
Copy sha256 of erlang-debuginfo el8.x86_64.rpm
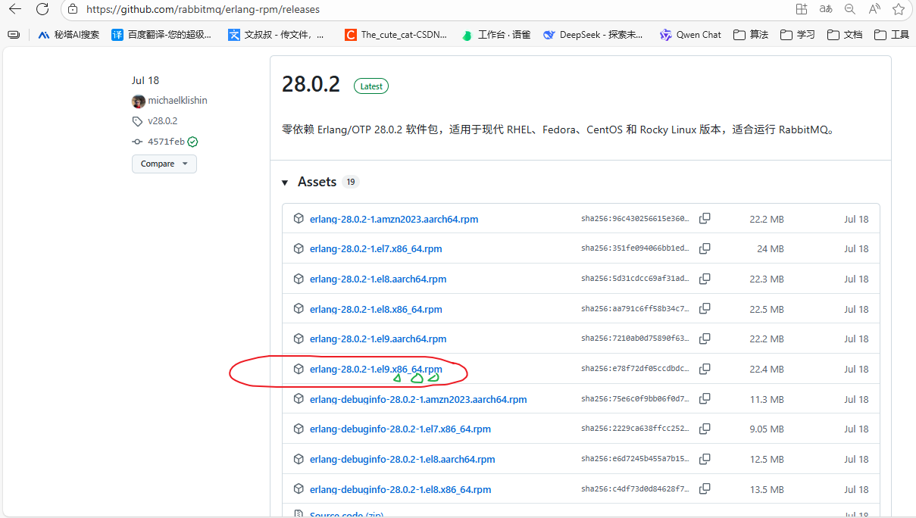tap(705, 489)
